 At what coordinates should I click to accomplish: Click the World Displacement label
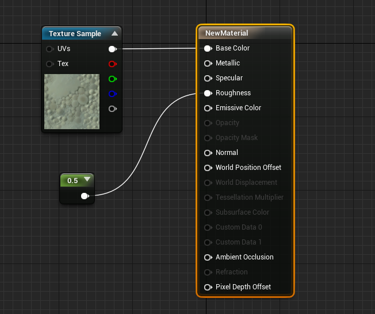pos(246,182)
